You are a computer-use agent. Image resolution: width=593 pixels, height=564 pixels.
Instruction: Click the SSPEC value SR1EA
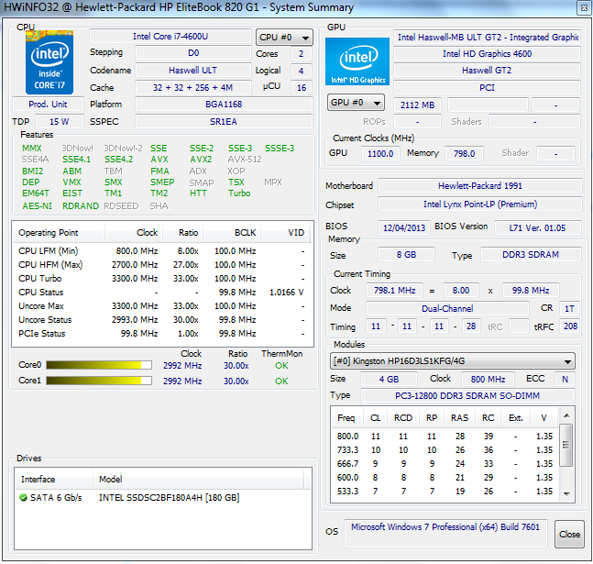(x=224, y=121)
